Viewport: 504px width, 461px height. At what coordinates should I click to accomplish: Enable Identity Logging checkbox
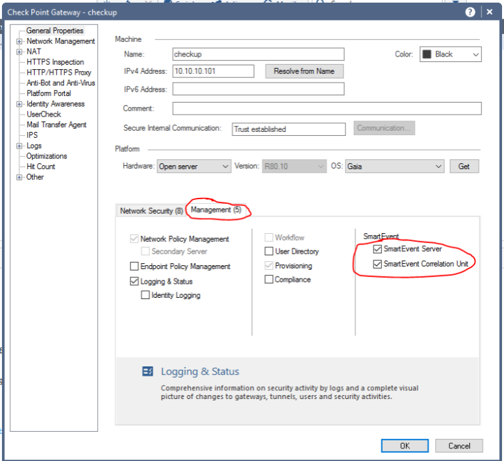coord(145,295)
